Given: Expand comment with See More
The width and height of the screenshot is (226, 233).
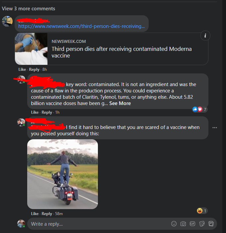Looking at the screenshot, I should click(x=120, y=103).
